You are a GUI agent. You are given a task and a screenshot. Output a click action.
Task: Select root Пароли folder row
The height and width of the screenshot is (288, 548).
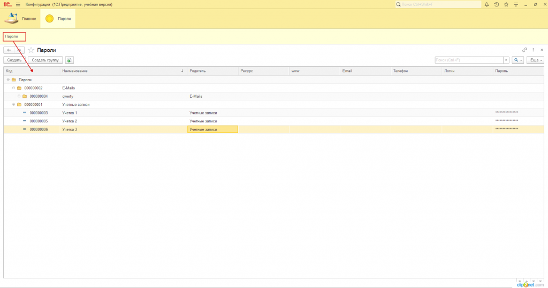[273, 80]
